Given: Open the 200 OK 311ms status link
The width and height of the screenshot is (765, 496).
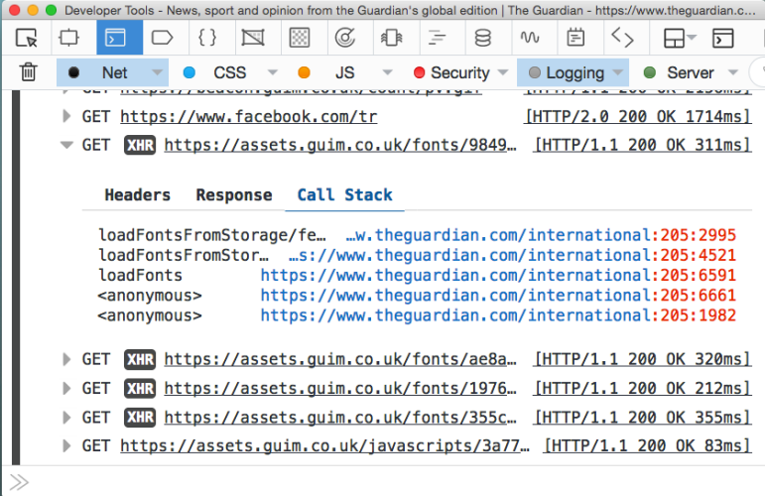Looking at the screenshot, I should pos(642,145).
